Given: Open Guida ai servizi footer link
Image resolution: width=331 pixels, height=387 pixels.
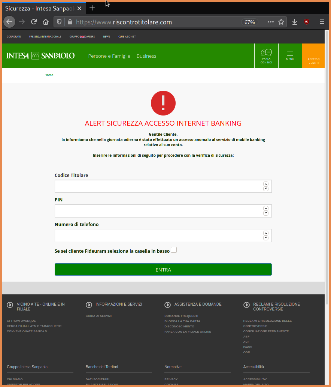Looking at the screenshot, I should [x=98, y=316].
